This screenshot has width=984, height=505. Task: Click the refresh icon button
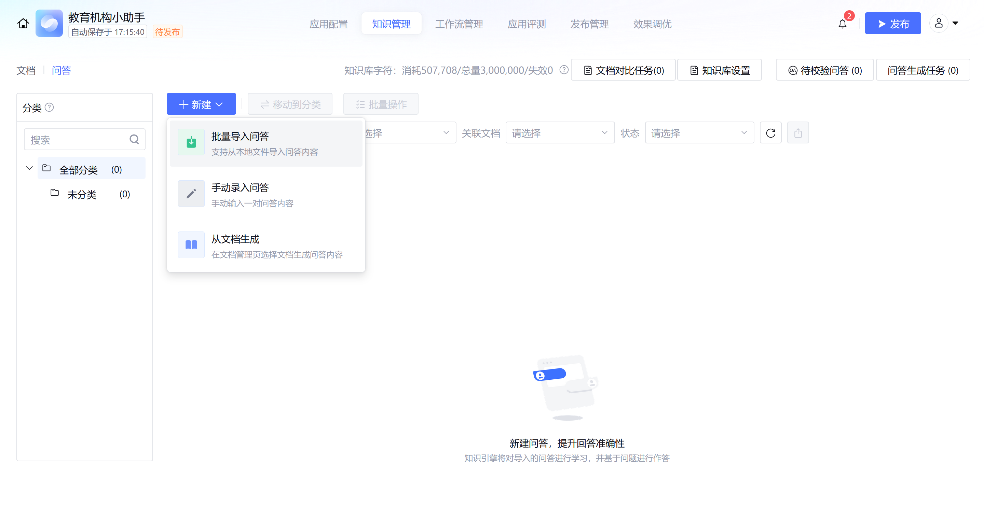point(770,133)
